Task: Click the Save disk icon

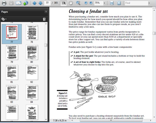Action: [x=11, y=3]
